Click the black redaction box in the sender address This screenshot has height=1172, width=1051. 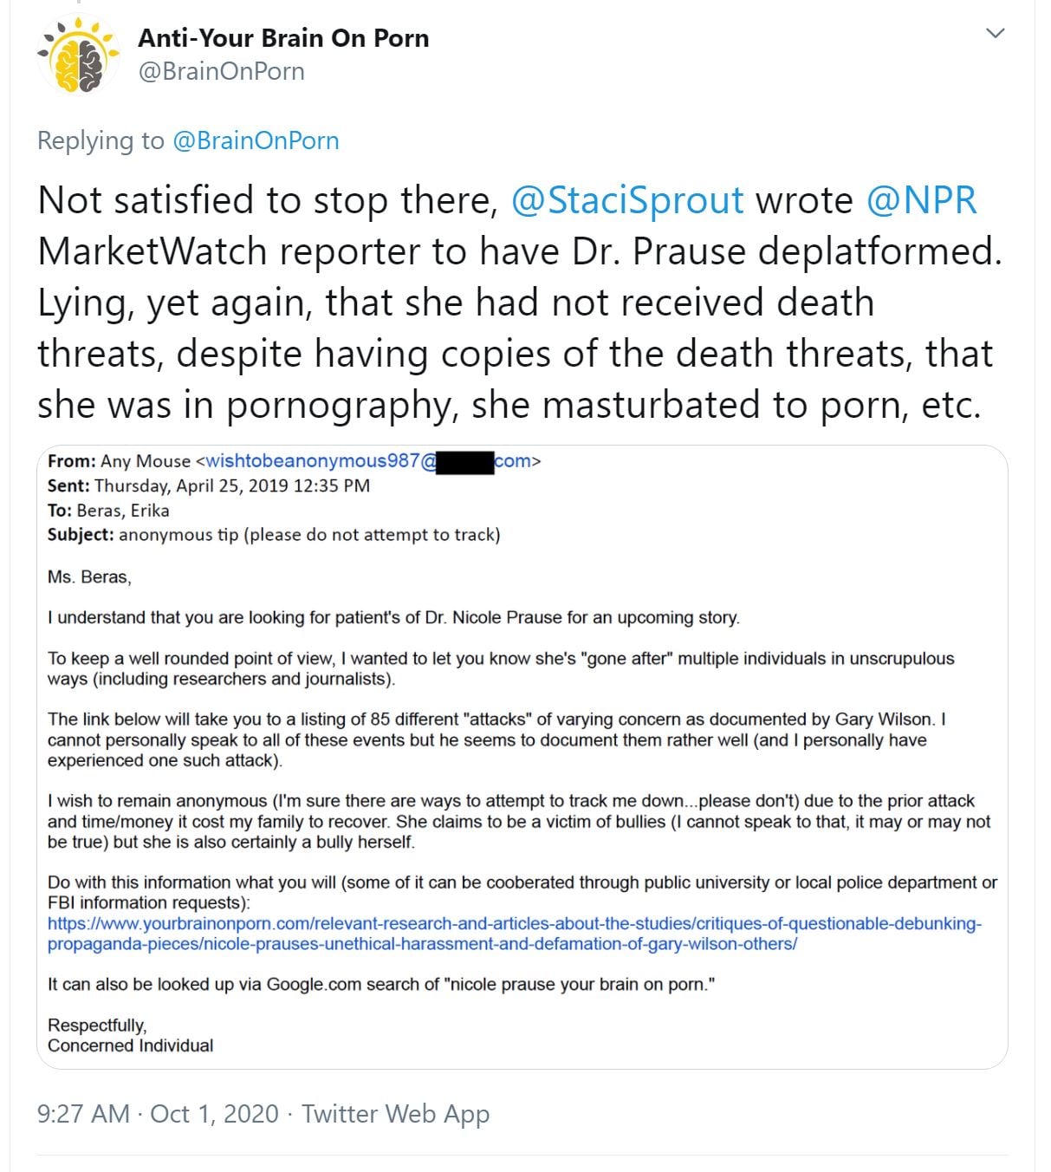click(x=464, y=462)
